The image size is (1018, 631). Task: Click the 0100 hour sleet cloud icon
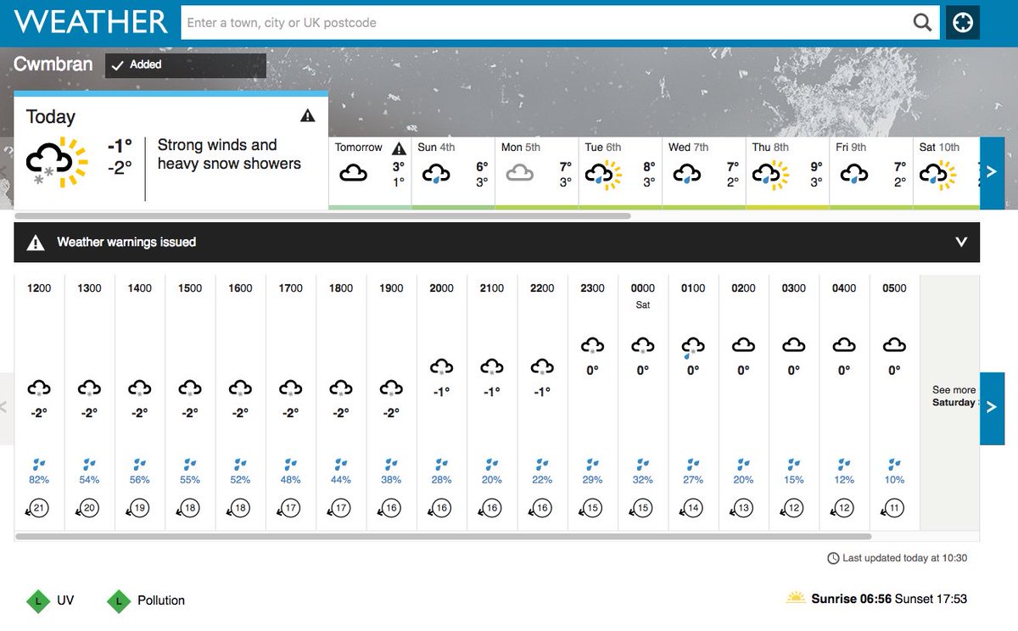(x=692, y=346)
